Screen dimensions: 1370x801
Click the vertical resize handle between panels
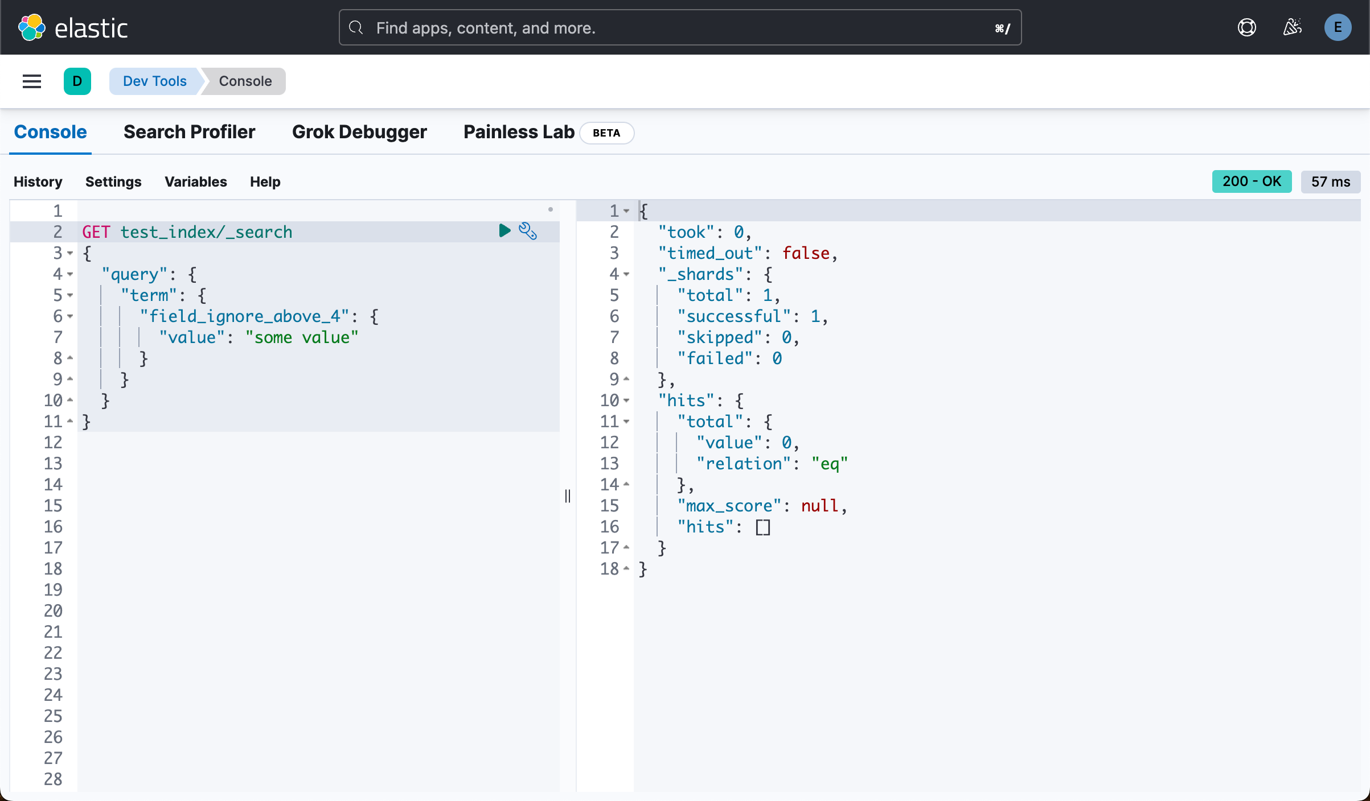point(569,494)
